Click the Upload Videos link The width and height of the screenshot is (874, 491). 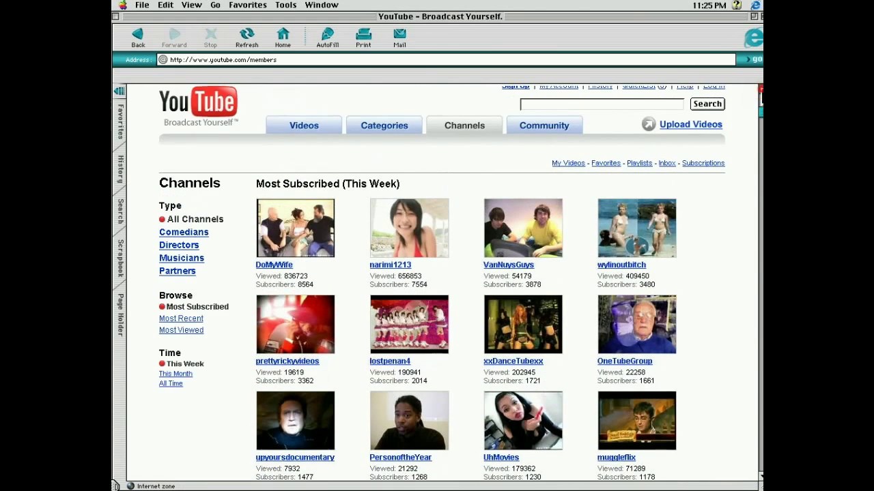click(690, 124)
